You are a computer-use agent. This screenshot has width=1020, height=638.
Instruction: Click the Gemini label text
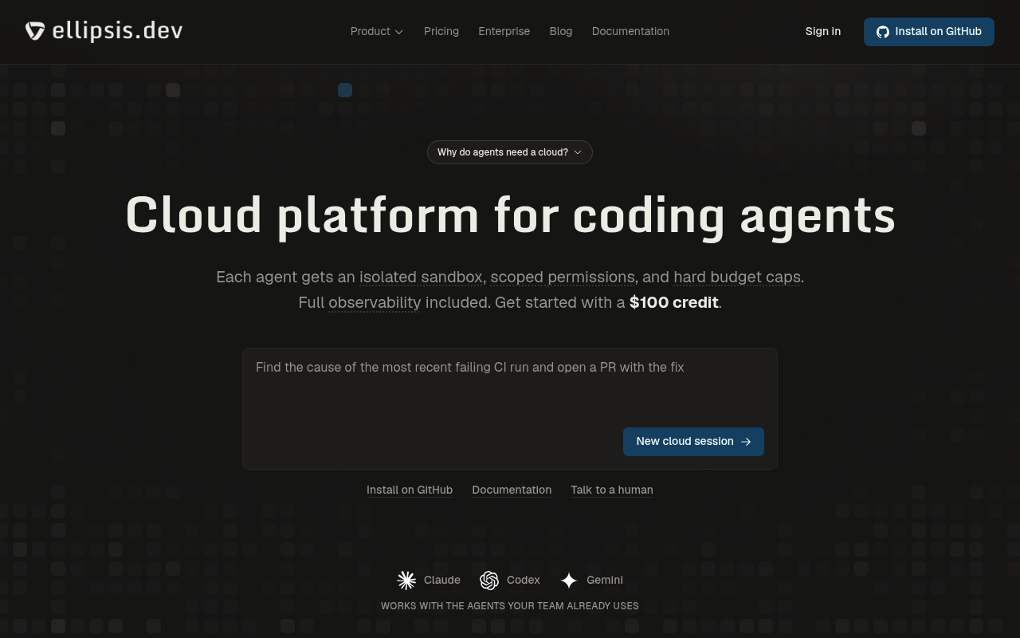[x=605, y=580]
